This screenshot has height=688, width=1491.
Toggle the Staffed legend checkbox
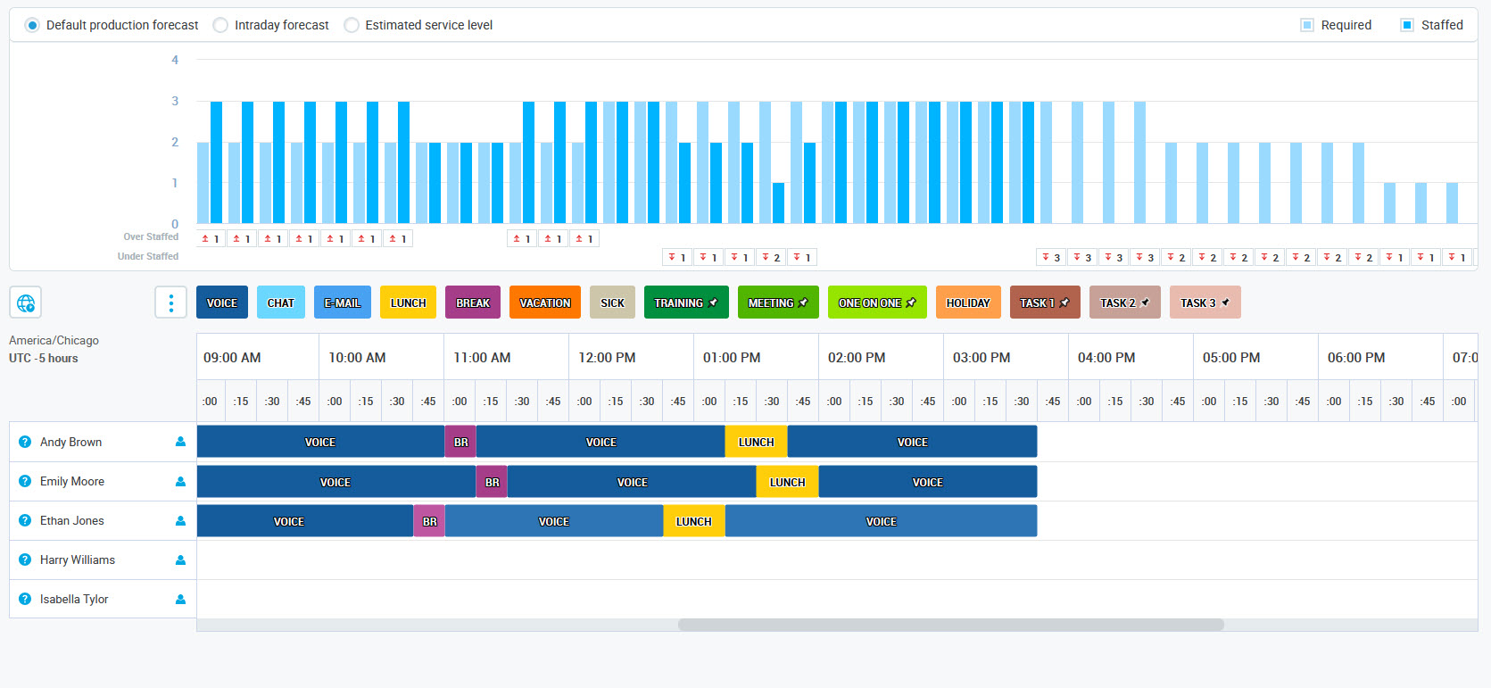click(1407, 25)
